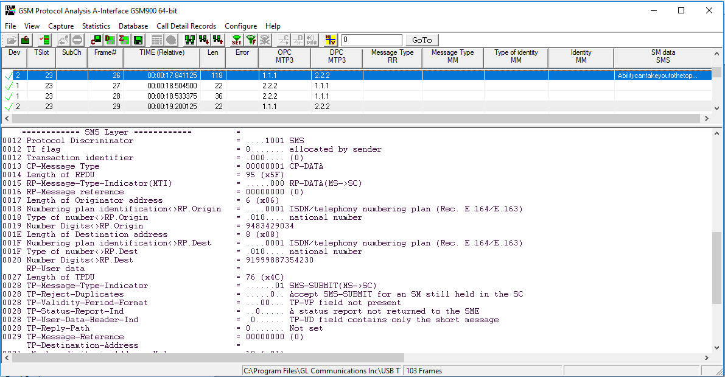Click the TSlot column header
725x377 pixels.
click(41, 58)
